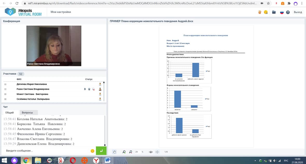Click the shared document page preview
The width and height of the screenshot is (306, 164).
pos(206,87)
